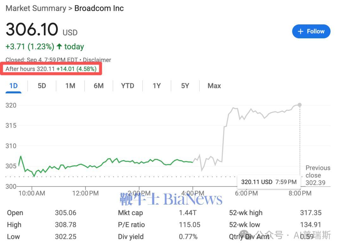342x249 pixels.
Task: Select the Max time range
Action: (x=214, y=86)
